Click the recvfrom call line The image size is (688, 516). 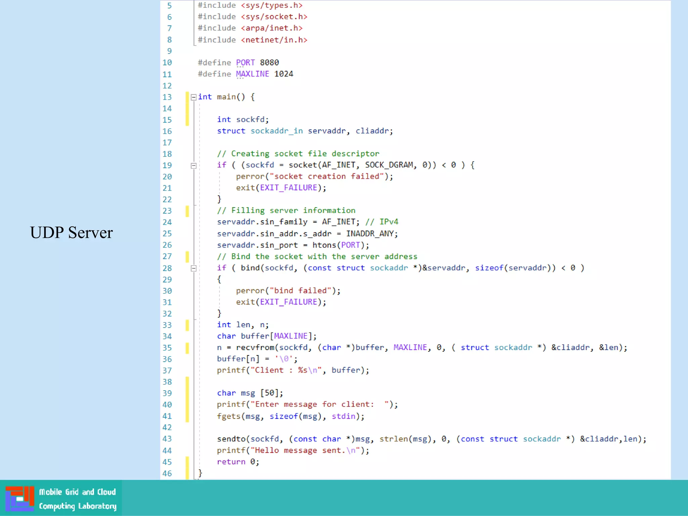422,348
